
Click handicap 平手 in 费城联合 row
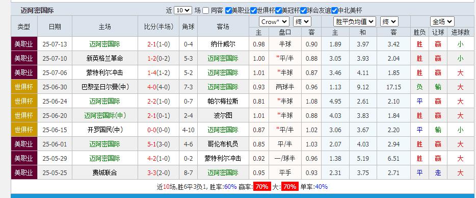coord(285,173)
